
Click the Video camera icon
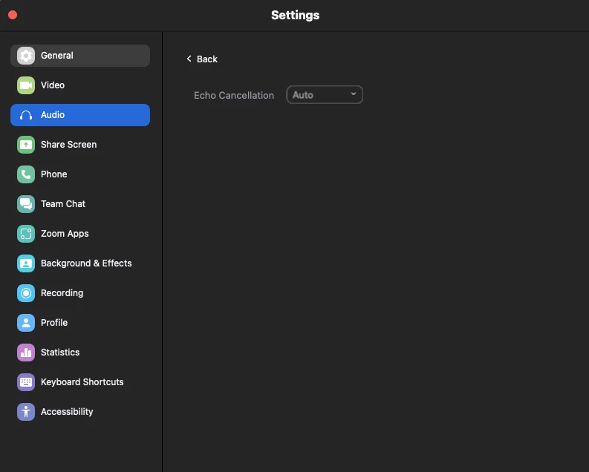click(26, 85)
